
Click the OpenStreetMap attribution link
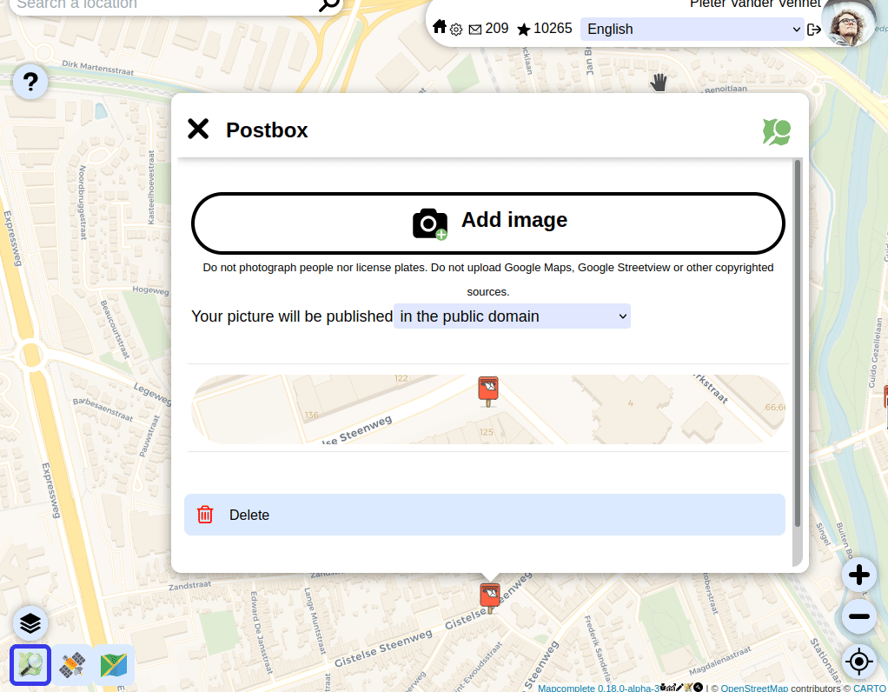753,688
